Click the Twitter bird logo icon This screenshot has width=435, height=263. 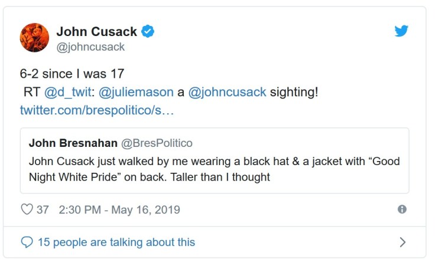402,31
